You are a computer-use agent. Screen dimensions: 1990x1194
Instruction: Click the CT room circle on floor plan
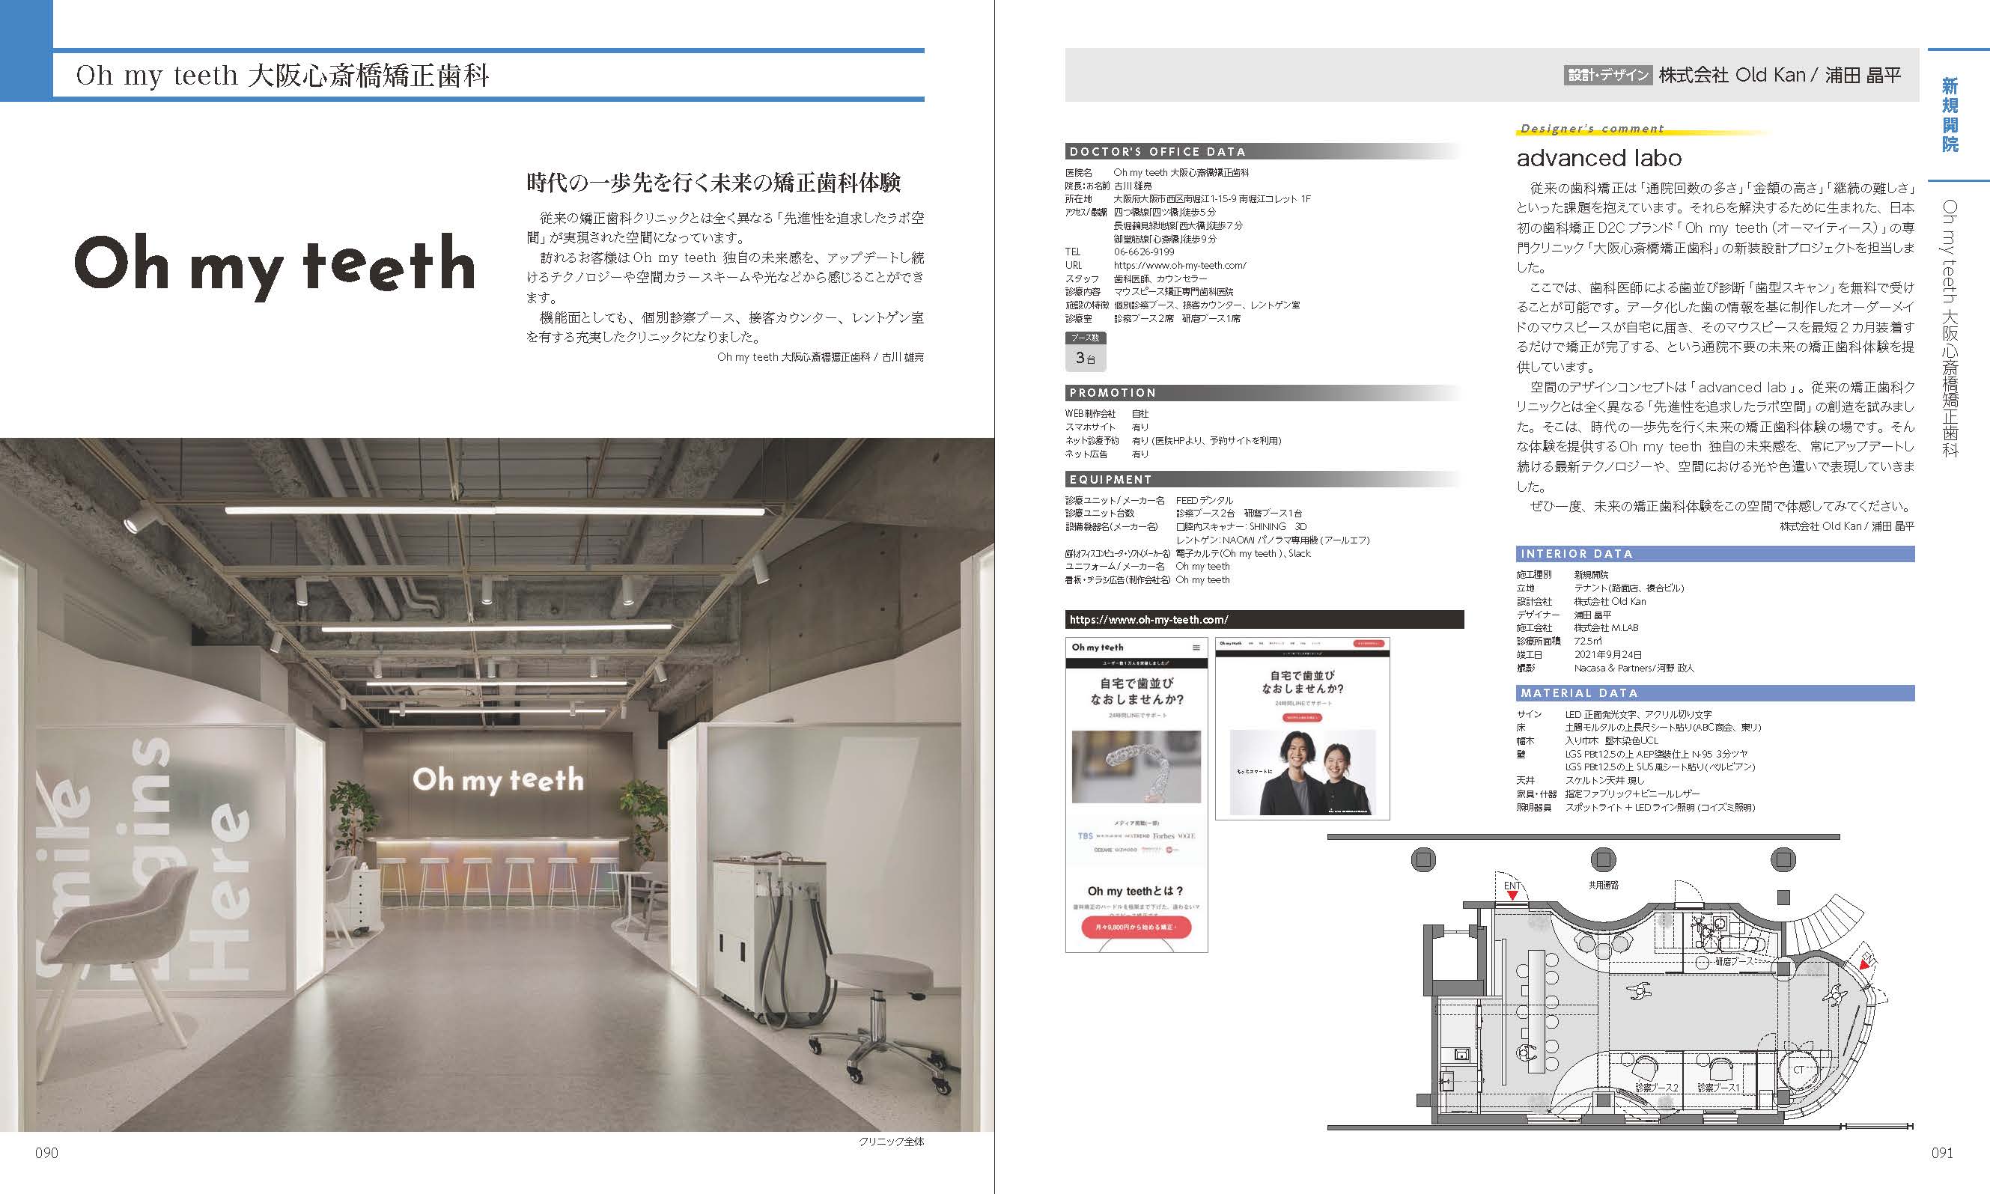(1798, 1070)
